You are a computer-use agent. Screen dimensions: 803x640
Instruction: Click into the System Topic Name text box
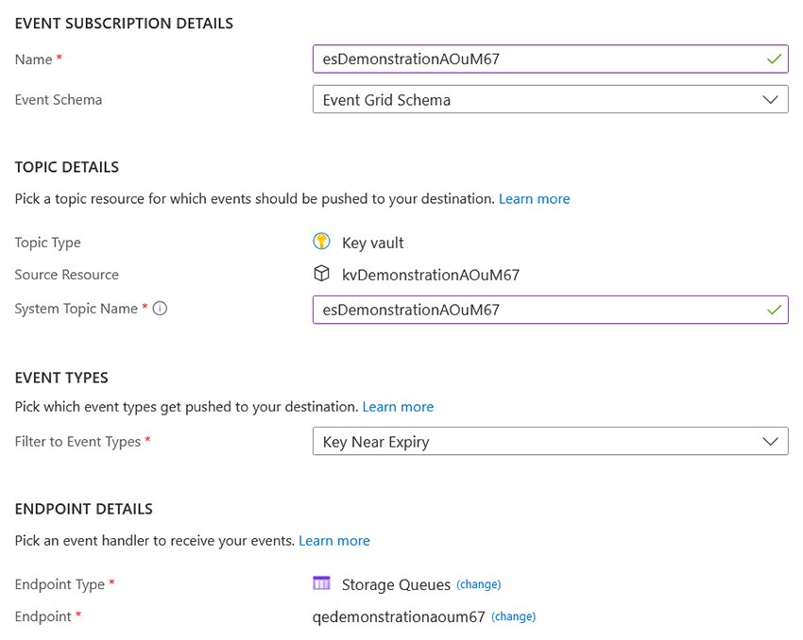[x=538, y=310]
